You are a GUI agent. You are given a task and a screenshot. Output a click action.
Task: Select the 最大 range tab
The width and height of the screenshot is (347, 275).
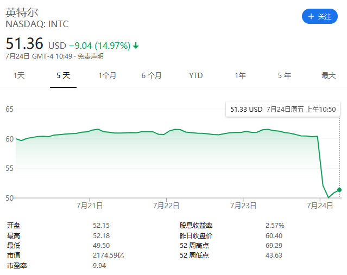[329, 75]
